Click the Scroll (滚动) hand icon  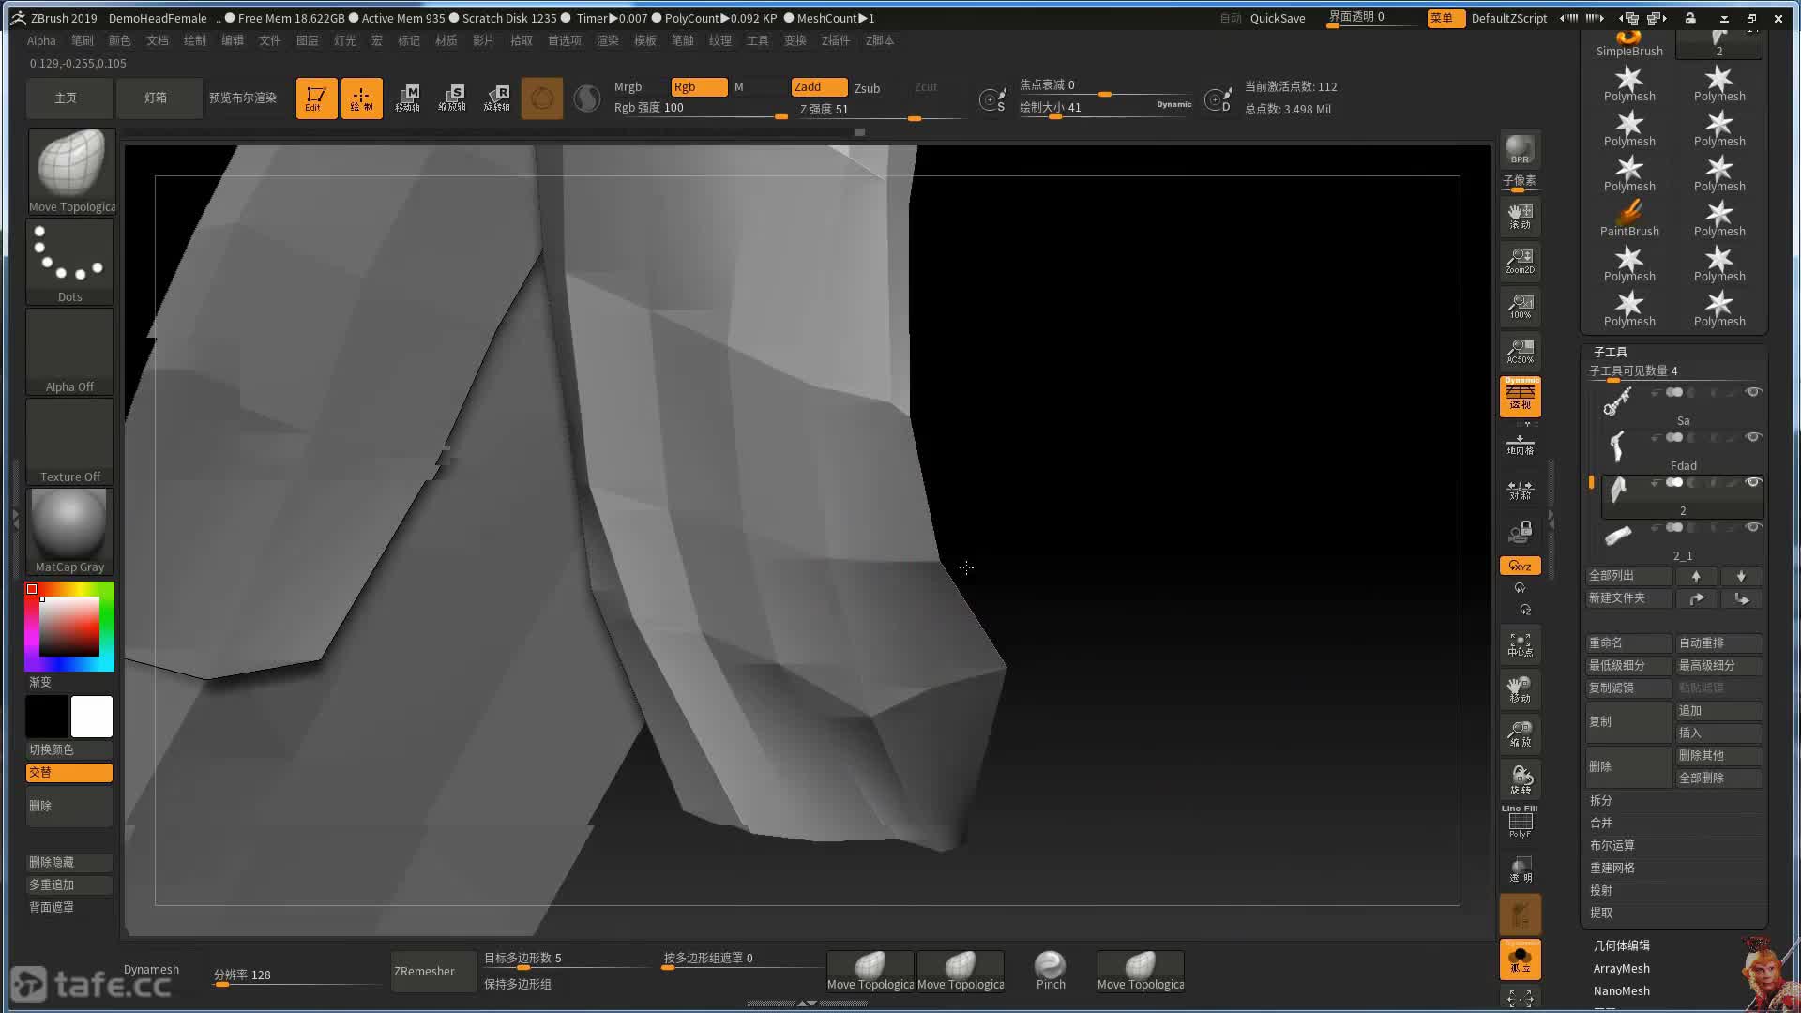(x=1520, y=217)
